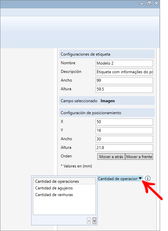Viewport: 168px width, 231px height.
Task: Select Cantidad de operaciones in the list
Action: click(64, 181)
